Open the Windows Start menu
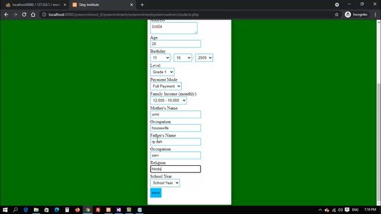This screenshot has width=381, height=214. (5, 210)
